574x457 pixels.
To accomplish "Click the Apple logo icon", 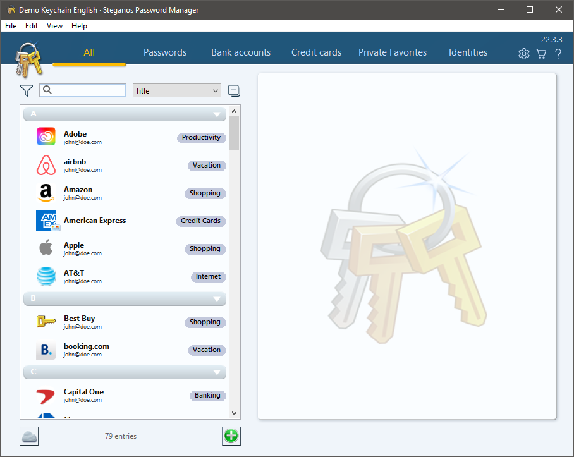I will click(x=46, y=248).
